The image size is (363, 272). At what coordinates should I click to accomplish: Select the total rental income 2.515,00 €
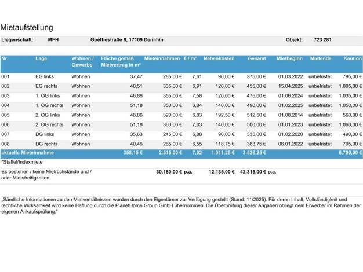170,153
